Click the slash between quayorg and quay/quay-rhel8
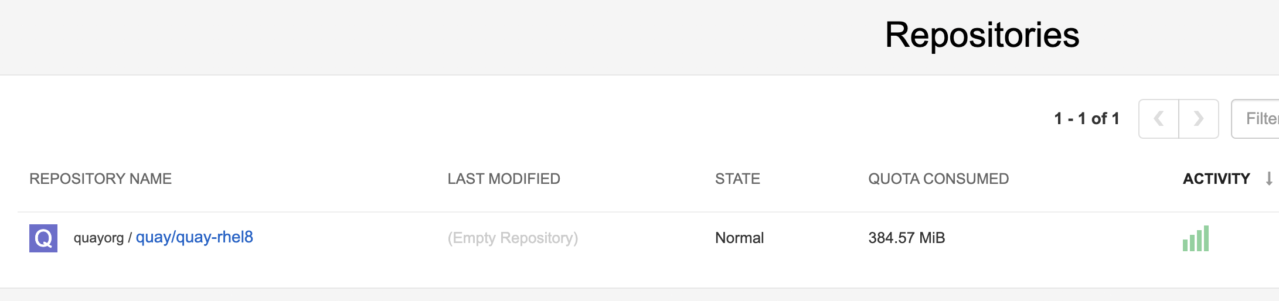1279x301 pixels. click(130, 238)
